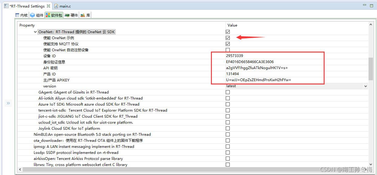
Task: Select the 设备 ID property row
Action: pyautogui.click(x=49, y=56)
